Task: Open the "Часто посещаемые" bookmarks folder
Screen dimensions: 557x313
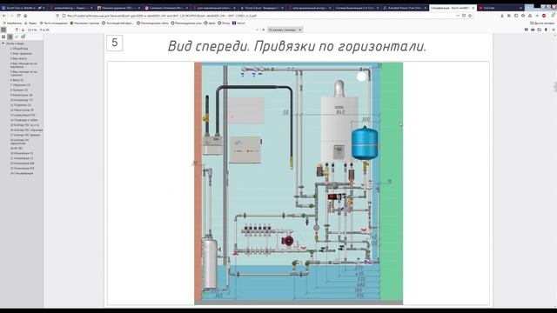Action: tap(54, 23)
